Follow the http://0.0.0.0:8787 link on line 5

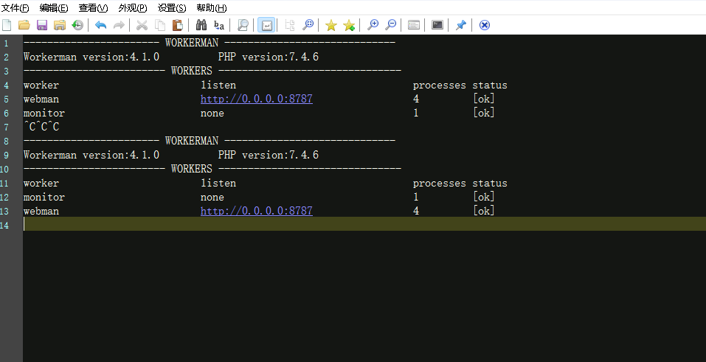(x=257, y=99)
